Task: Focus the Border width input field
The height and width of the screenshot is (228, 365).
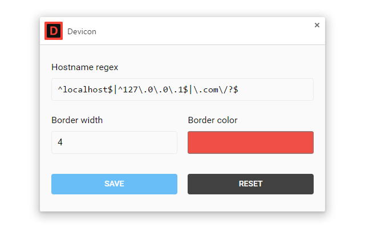Action: pyautogui.click(x=114, y=142)
